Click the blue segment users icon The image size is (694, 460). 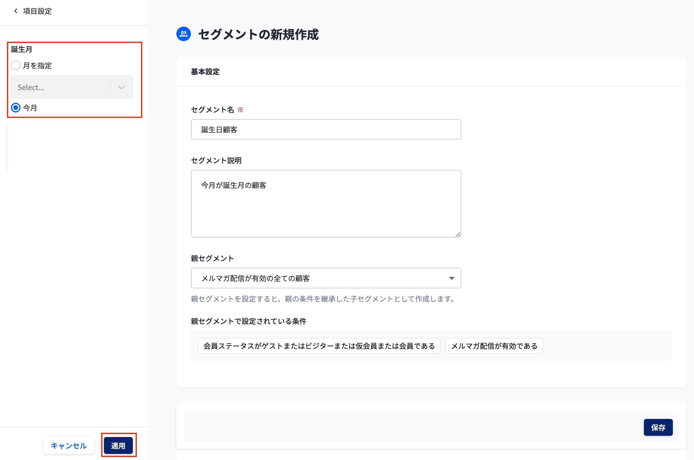coord(184,34)
